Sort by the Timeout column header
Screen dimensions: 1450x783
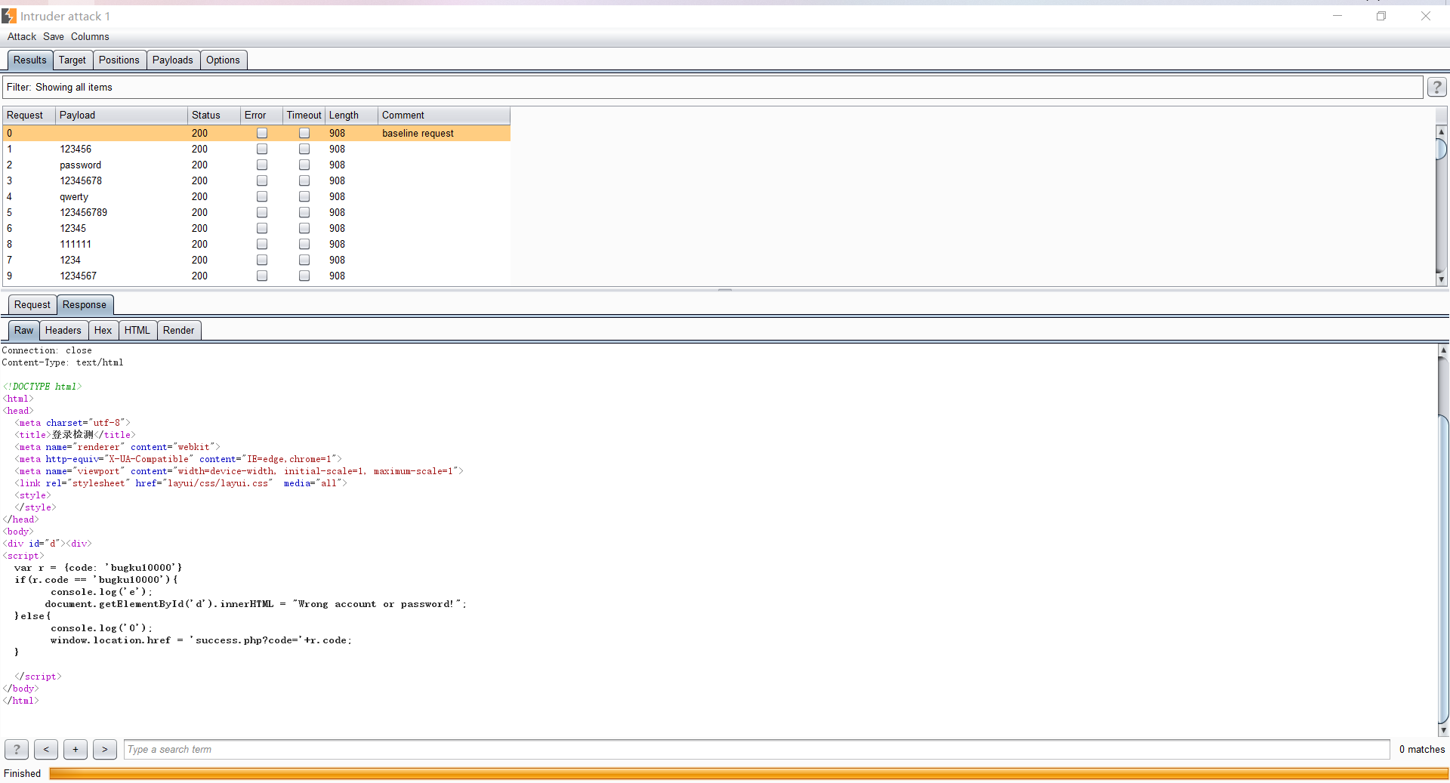point(304,115)
